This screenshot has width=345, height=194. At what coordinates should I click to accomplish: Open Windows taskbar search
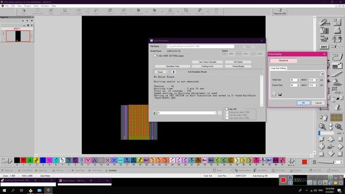coord(13,190)
